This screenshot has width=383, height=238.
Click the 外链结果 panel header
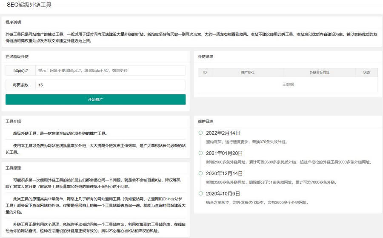click(206, 57)
